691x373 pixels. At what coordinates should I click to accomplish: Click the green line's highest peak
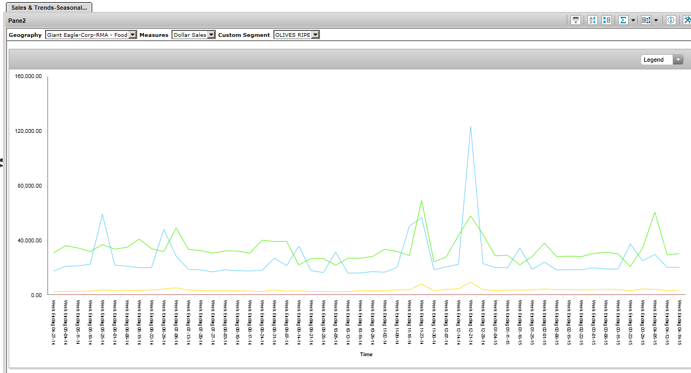point(421,201)
